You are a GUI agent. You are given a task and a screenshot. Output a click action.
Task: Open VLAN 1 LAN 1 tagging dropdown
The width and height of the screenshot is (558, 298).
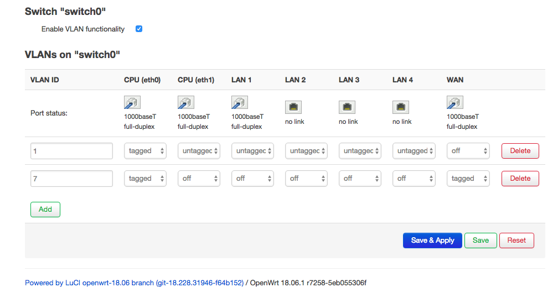tap(252, 151)
